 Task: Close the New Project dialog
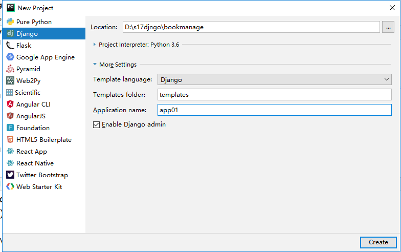pyautogui.click(x=392, y=8)
